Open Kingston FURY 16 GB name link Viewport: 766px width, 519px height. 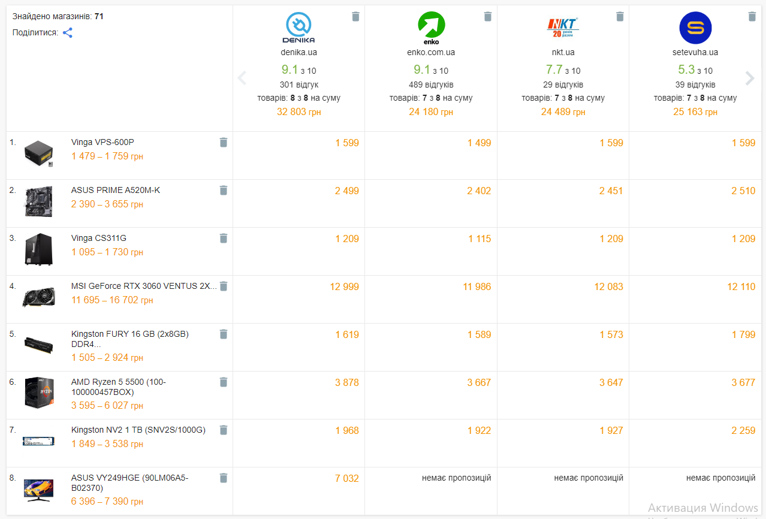130,339
